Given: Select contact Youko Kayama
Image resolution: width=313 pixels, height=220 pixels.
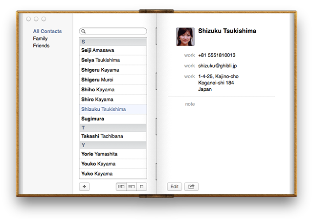Looking at the screenshot, I should (113, 163).
